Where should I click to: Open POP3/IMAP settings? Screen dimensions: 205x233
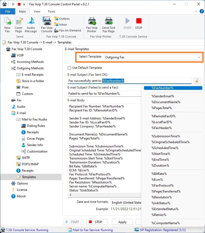(27, 164)
